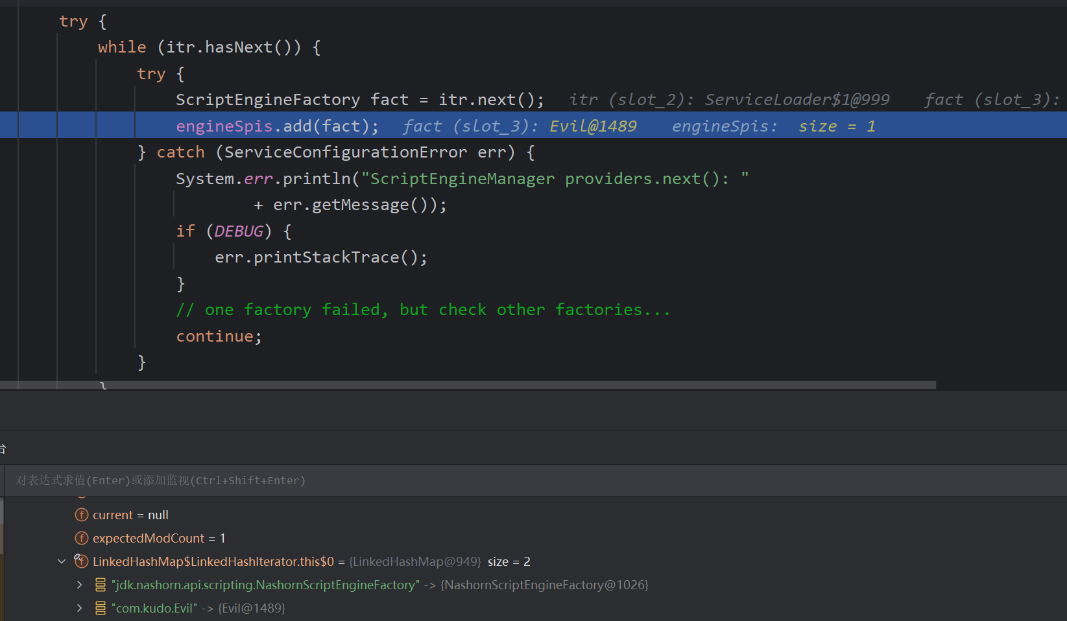Image resolution: width=1067 pixels, height=621 pixels.
Task: Click the inline hint fact (slot_3): Evil@1489
Action: (520, 126)
